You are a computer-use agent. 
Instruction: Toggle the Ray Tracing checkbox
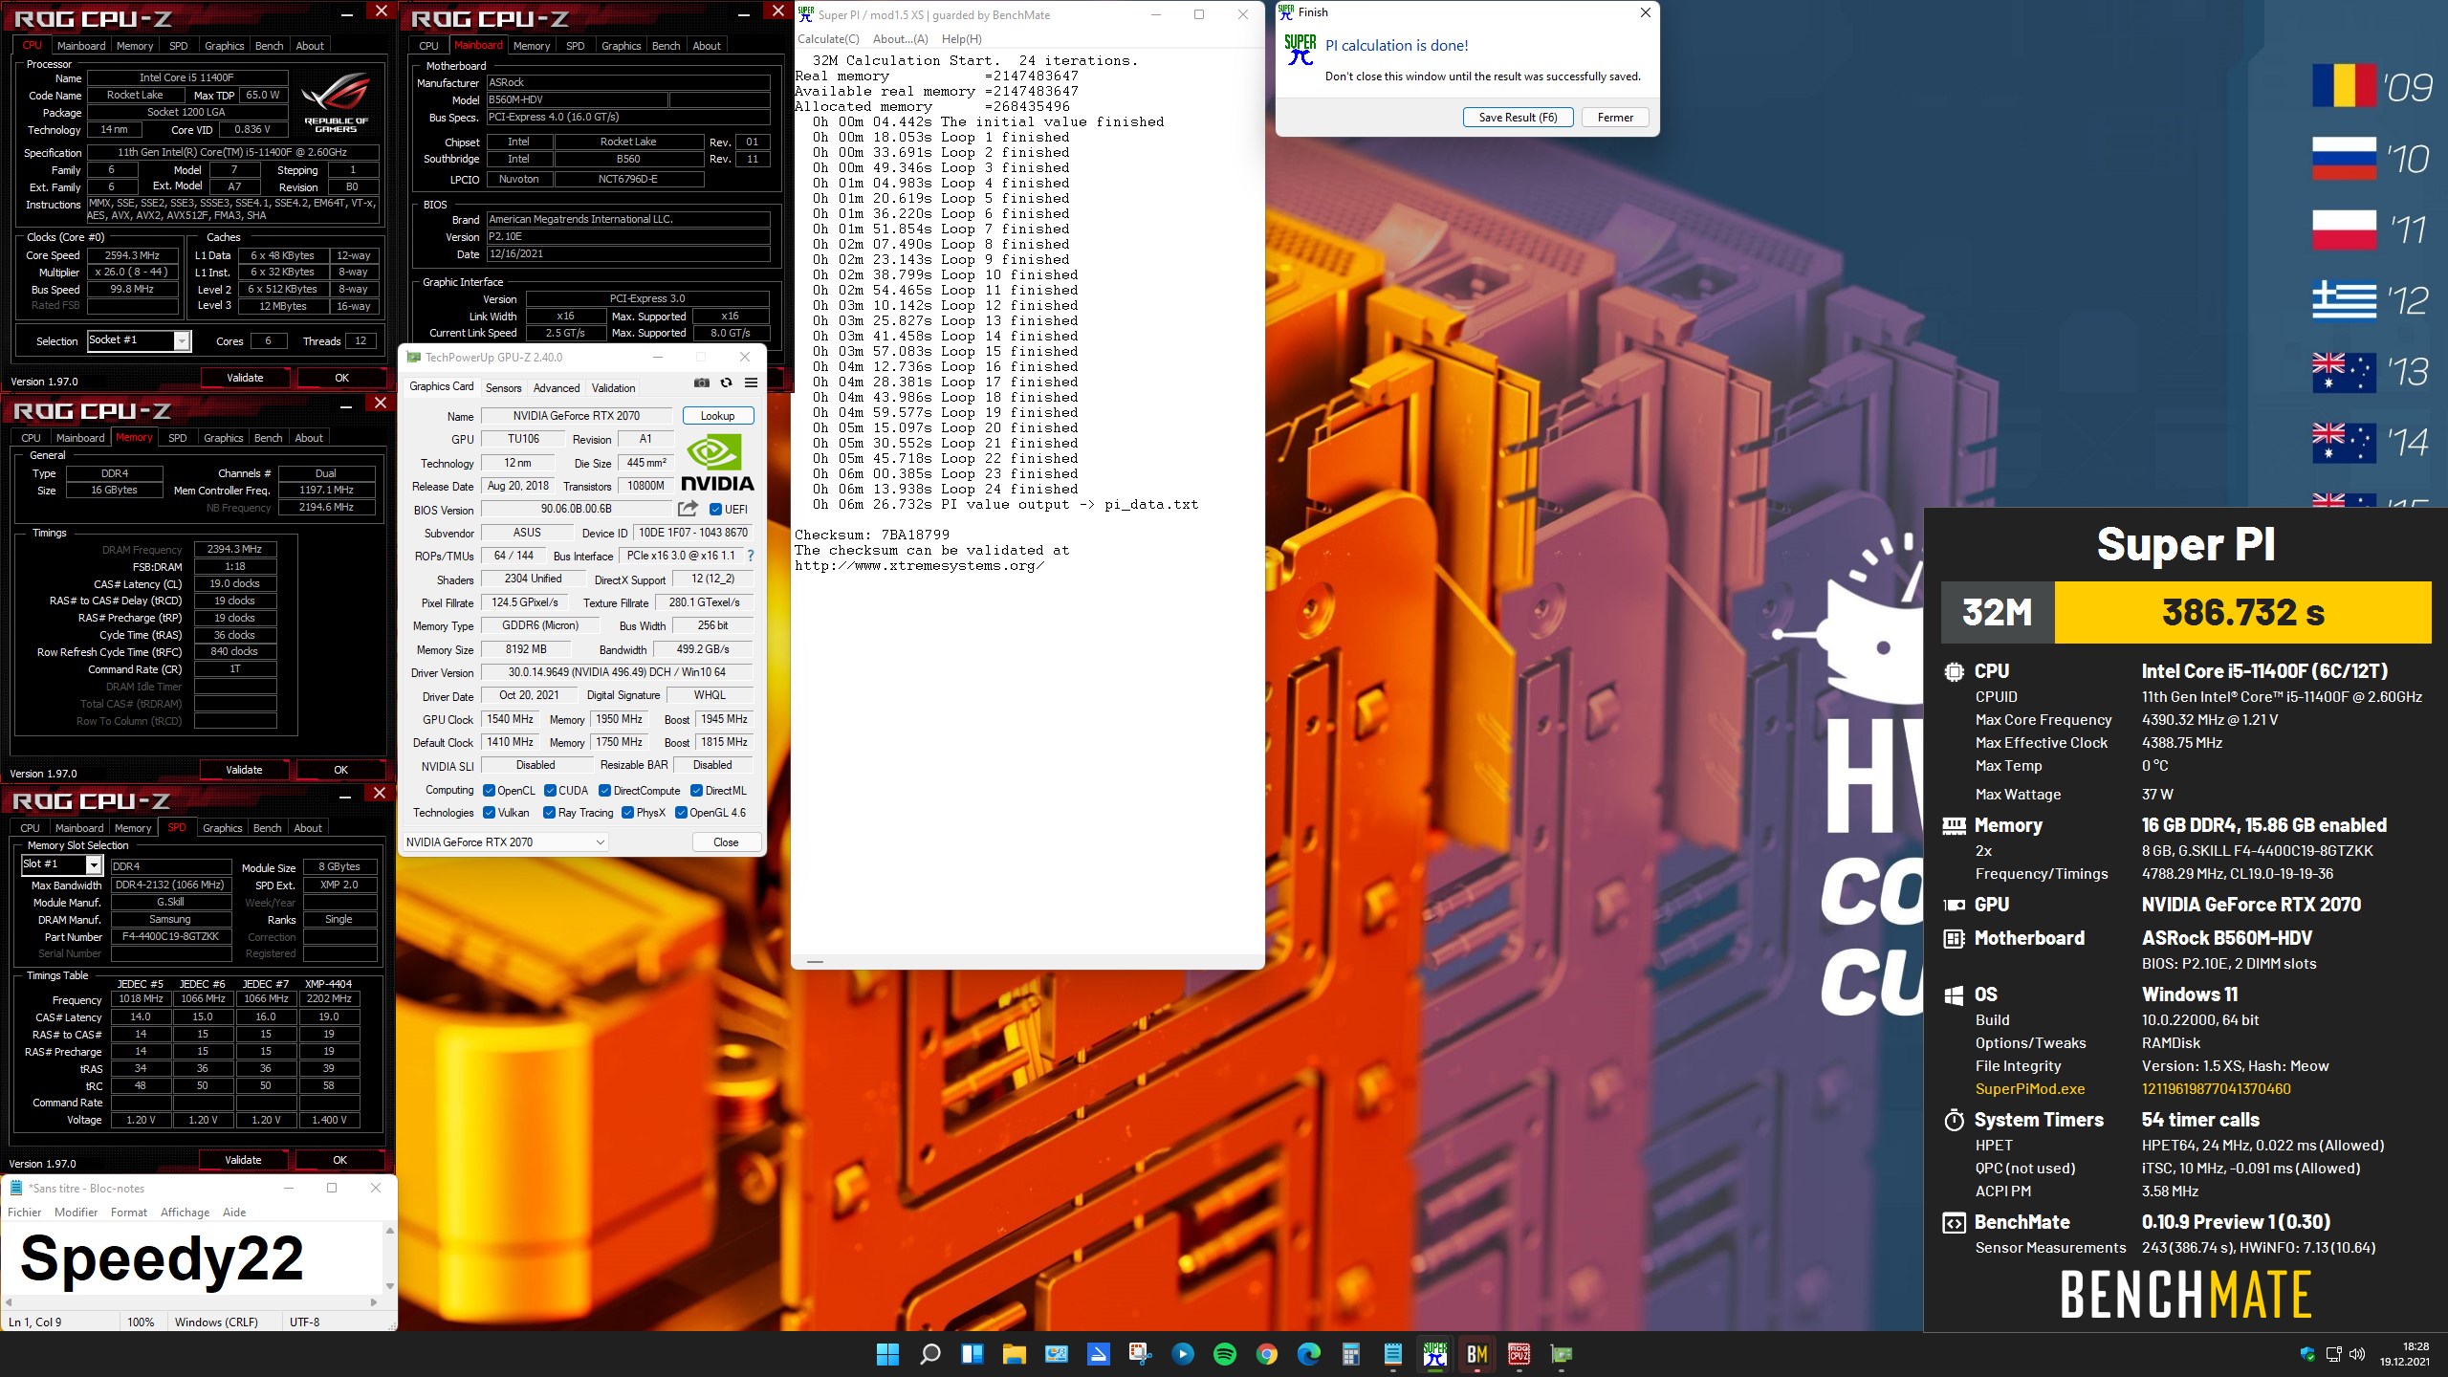click(550, 813)
